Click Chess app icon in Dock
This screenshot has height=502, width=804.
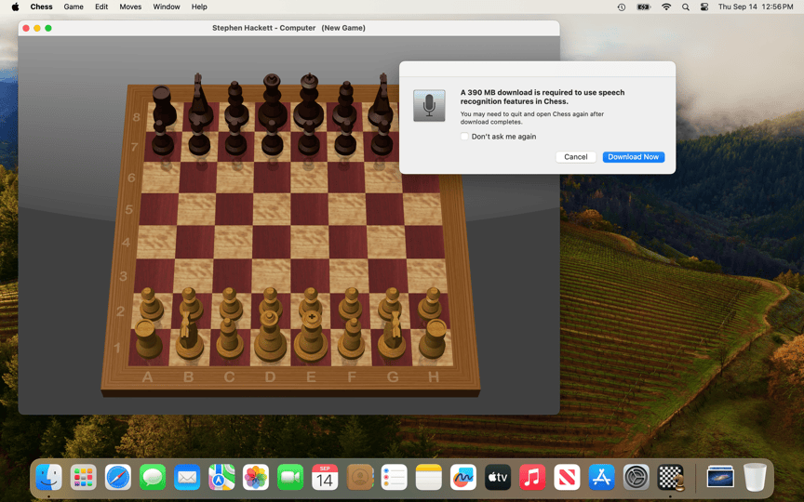tap(671, 478)
